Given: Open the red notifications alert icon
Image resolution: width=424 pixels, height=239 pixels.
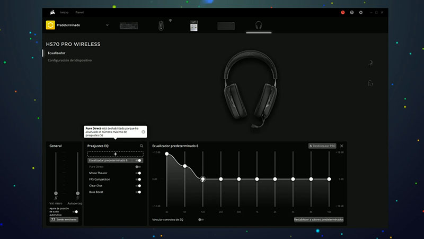Looking at the screenshot, I should [x=342, y=12].
